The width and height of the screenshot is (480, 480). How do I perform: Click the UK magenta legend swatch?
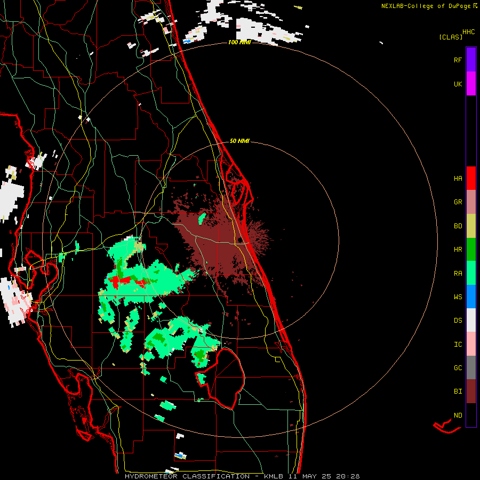[x=471, y=84]
